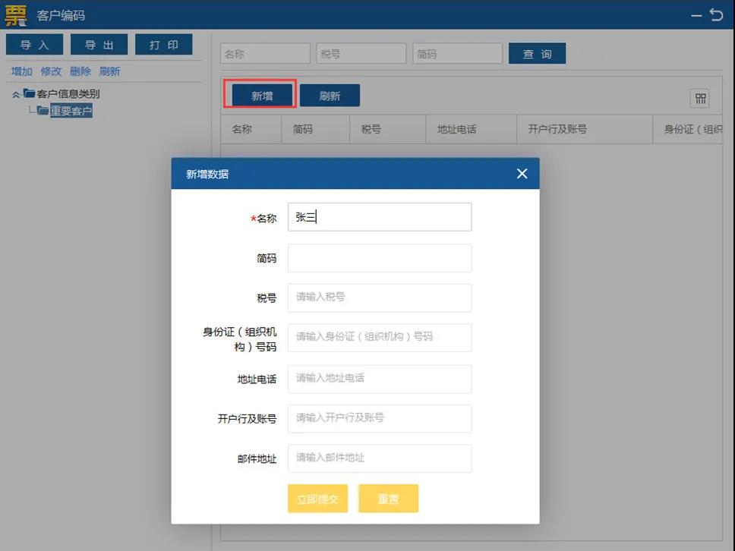Click the 增加 link above the tree
The image size is (735, 551).
20,71
